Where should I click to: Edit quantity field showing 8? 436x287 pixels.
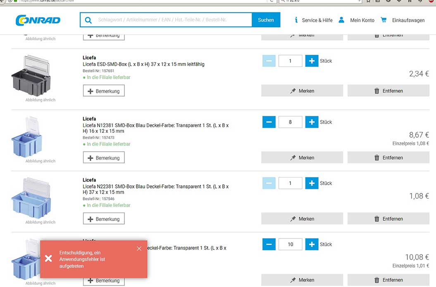(x=290, y=122)
